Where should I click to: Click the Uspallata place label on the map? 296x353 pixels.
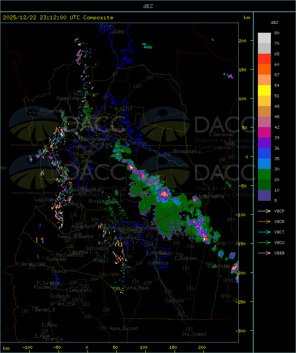[68, 98]
